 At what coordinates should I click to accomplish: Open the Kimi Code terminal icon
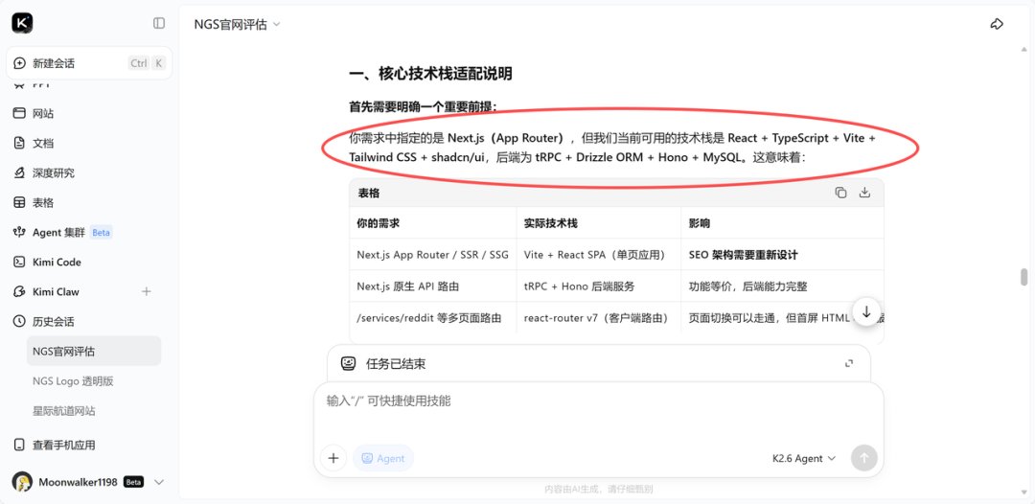(19, 262)
